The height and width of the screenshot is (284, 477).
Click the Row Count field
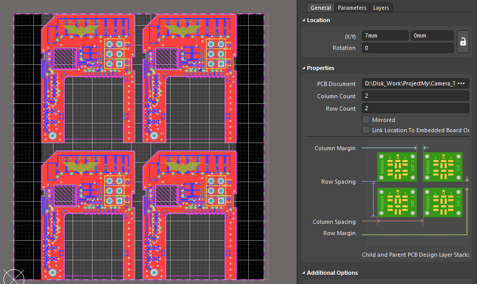click(415, 109)
